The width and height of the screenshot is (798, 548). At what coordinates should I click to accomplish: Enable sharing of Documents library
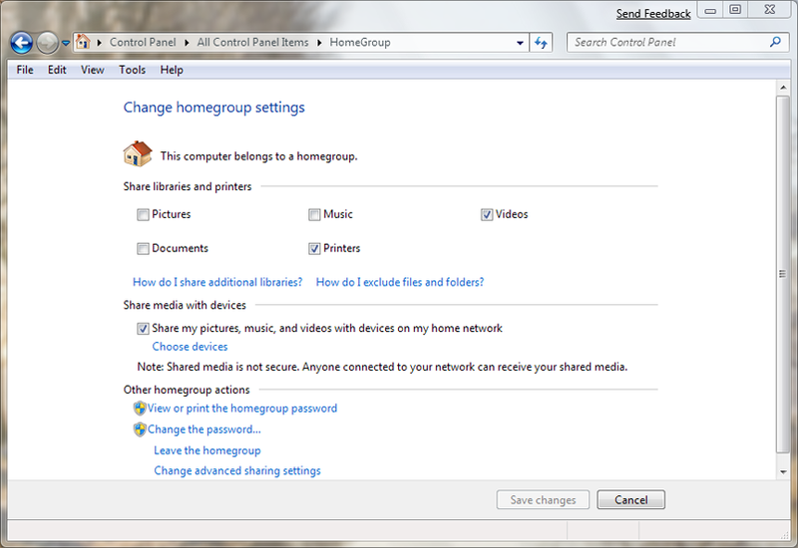[x=143, y=248]
